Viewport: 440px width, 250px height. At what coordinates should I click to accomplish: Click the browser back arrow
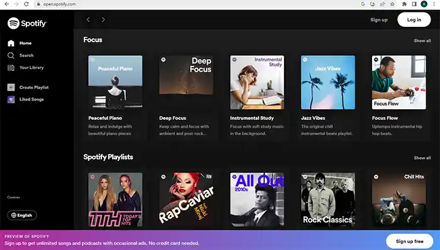point(6,4)
